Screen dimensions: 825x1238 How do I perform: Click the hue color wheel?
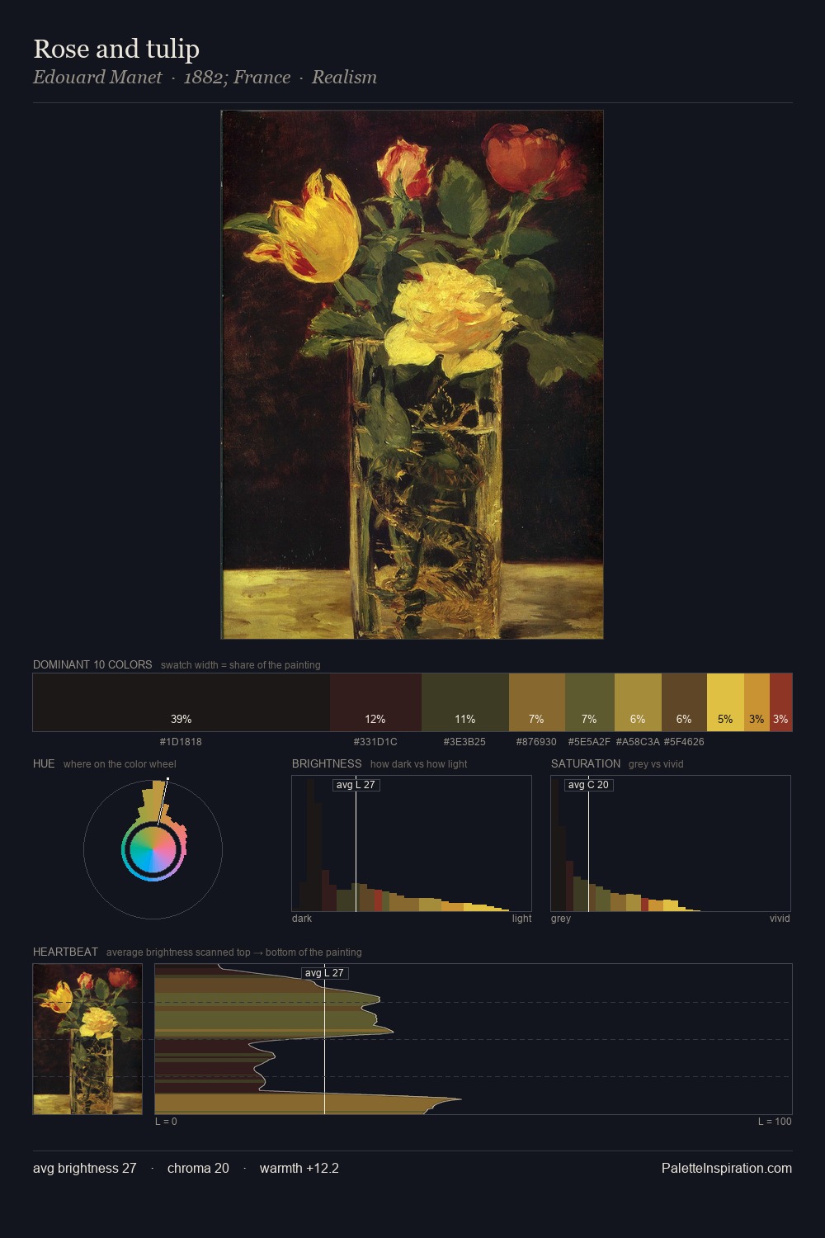click(153, 849)
